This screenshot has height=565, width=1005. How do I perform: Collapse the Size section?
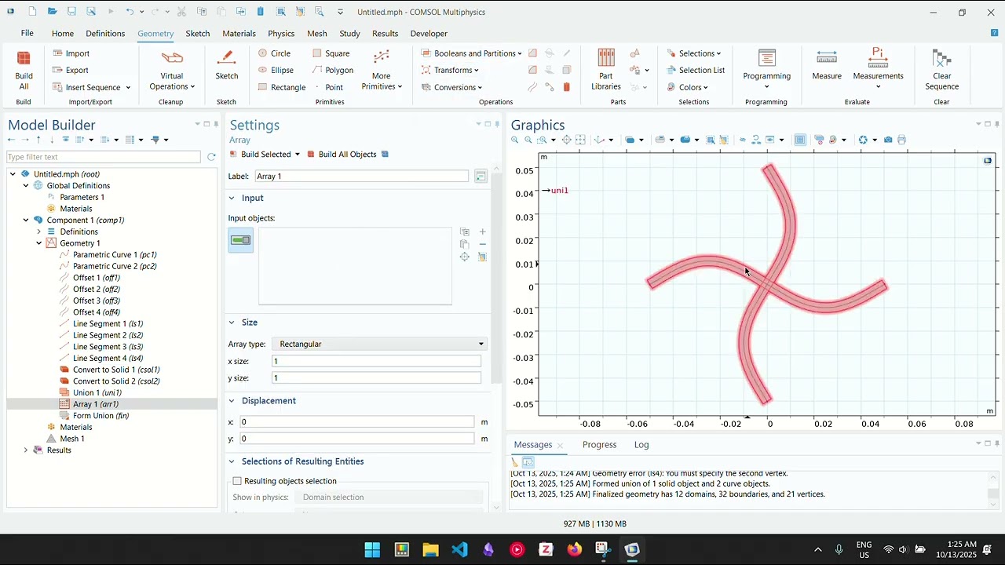pos(232,323)
